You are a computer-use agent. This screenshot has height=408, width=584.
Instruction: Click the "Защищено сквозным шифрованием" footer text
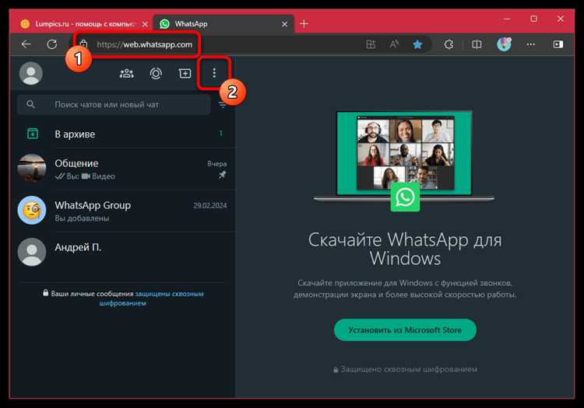tap(405, 369)
